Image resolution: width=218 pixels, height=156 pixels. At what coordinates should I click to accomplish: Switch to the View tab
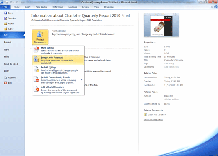(96, 7)
